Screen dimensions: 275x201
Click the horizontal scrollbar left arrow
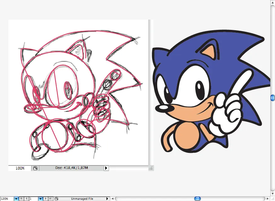point(112,199)
